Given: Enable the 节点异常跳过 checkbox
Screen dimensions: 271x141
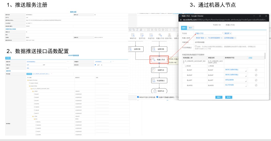Looking at the screenshot, I should coord(196,46).
